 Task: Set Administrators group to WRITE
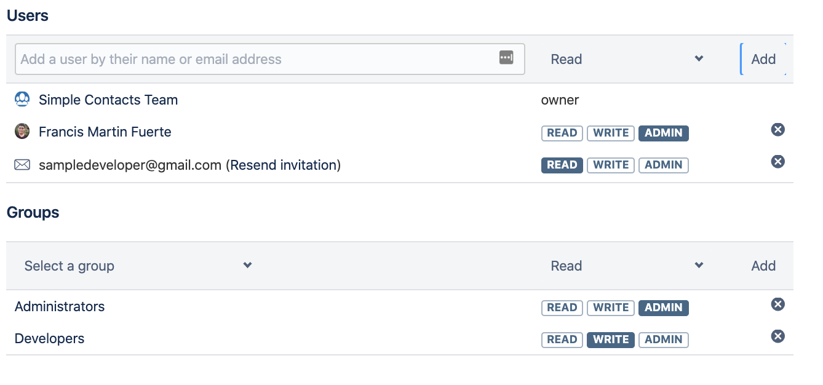click(x=611, y=308)
